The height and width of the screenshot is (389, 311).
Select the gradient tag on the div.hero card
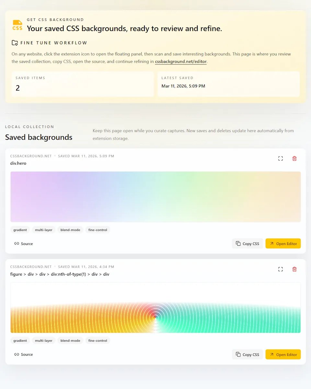[x=20, y=230]
